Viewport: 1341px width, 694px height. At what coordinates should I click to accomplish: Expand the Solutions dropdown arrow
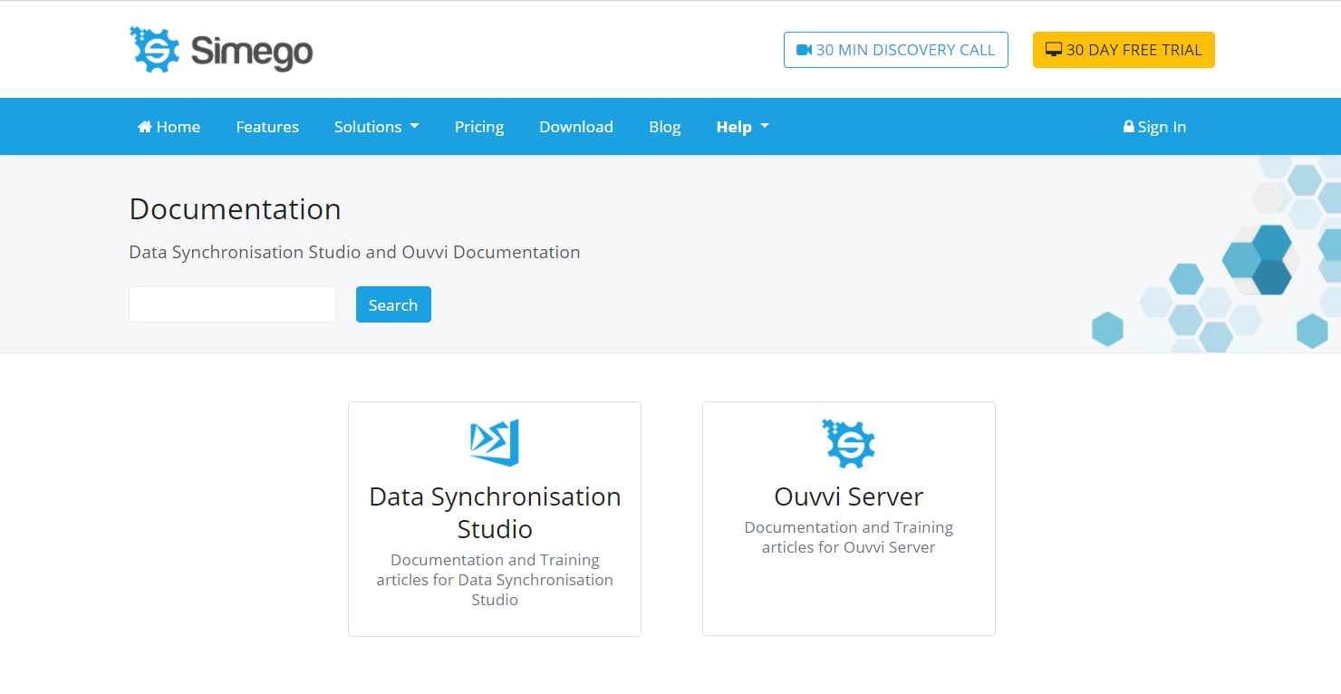coord(414,127)
